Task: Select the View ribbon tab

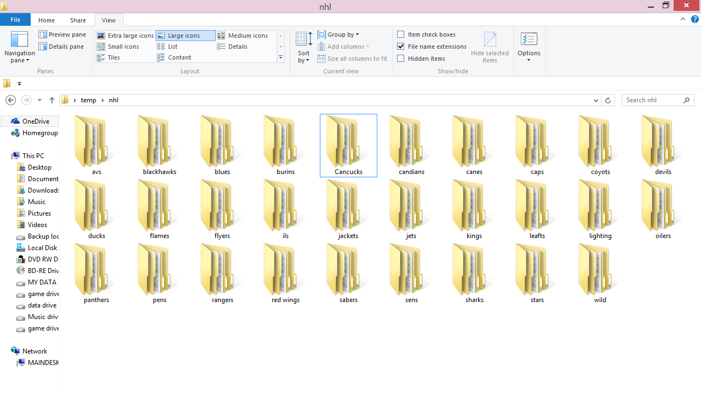Action: [x=108, y=20]
